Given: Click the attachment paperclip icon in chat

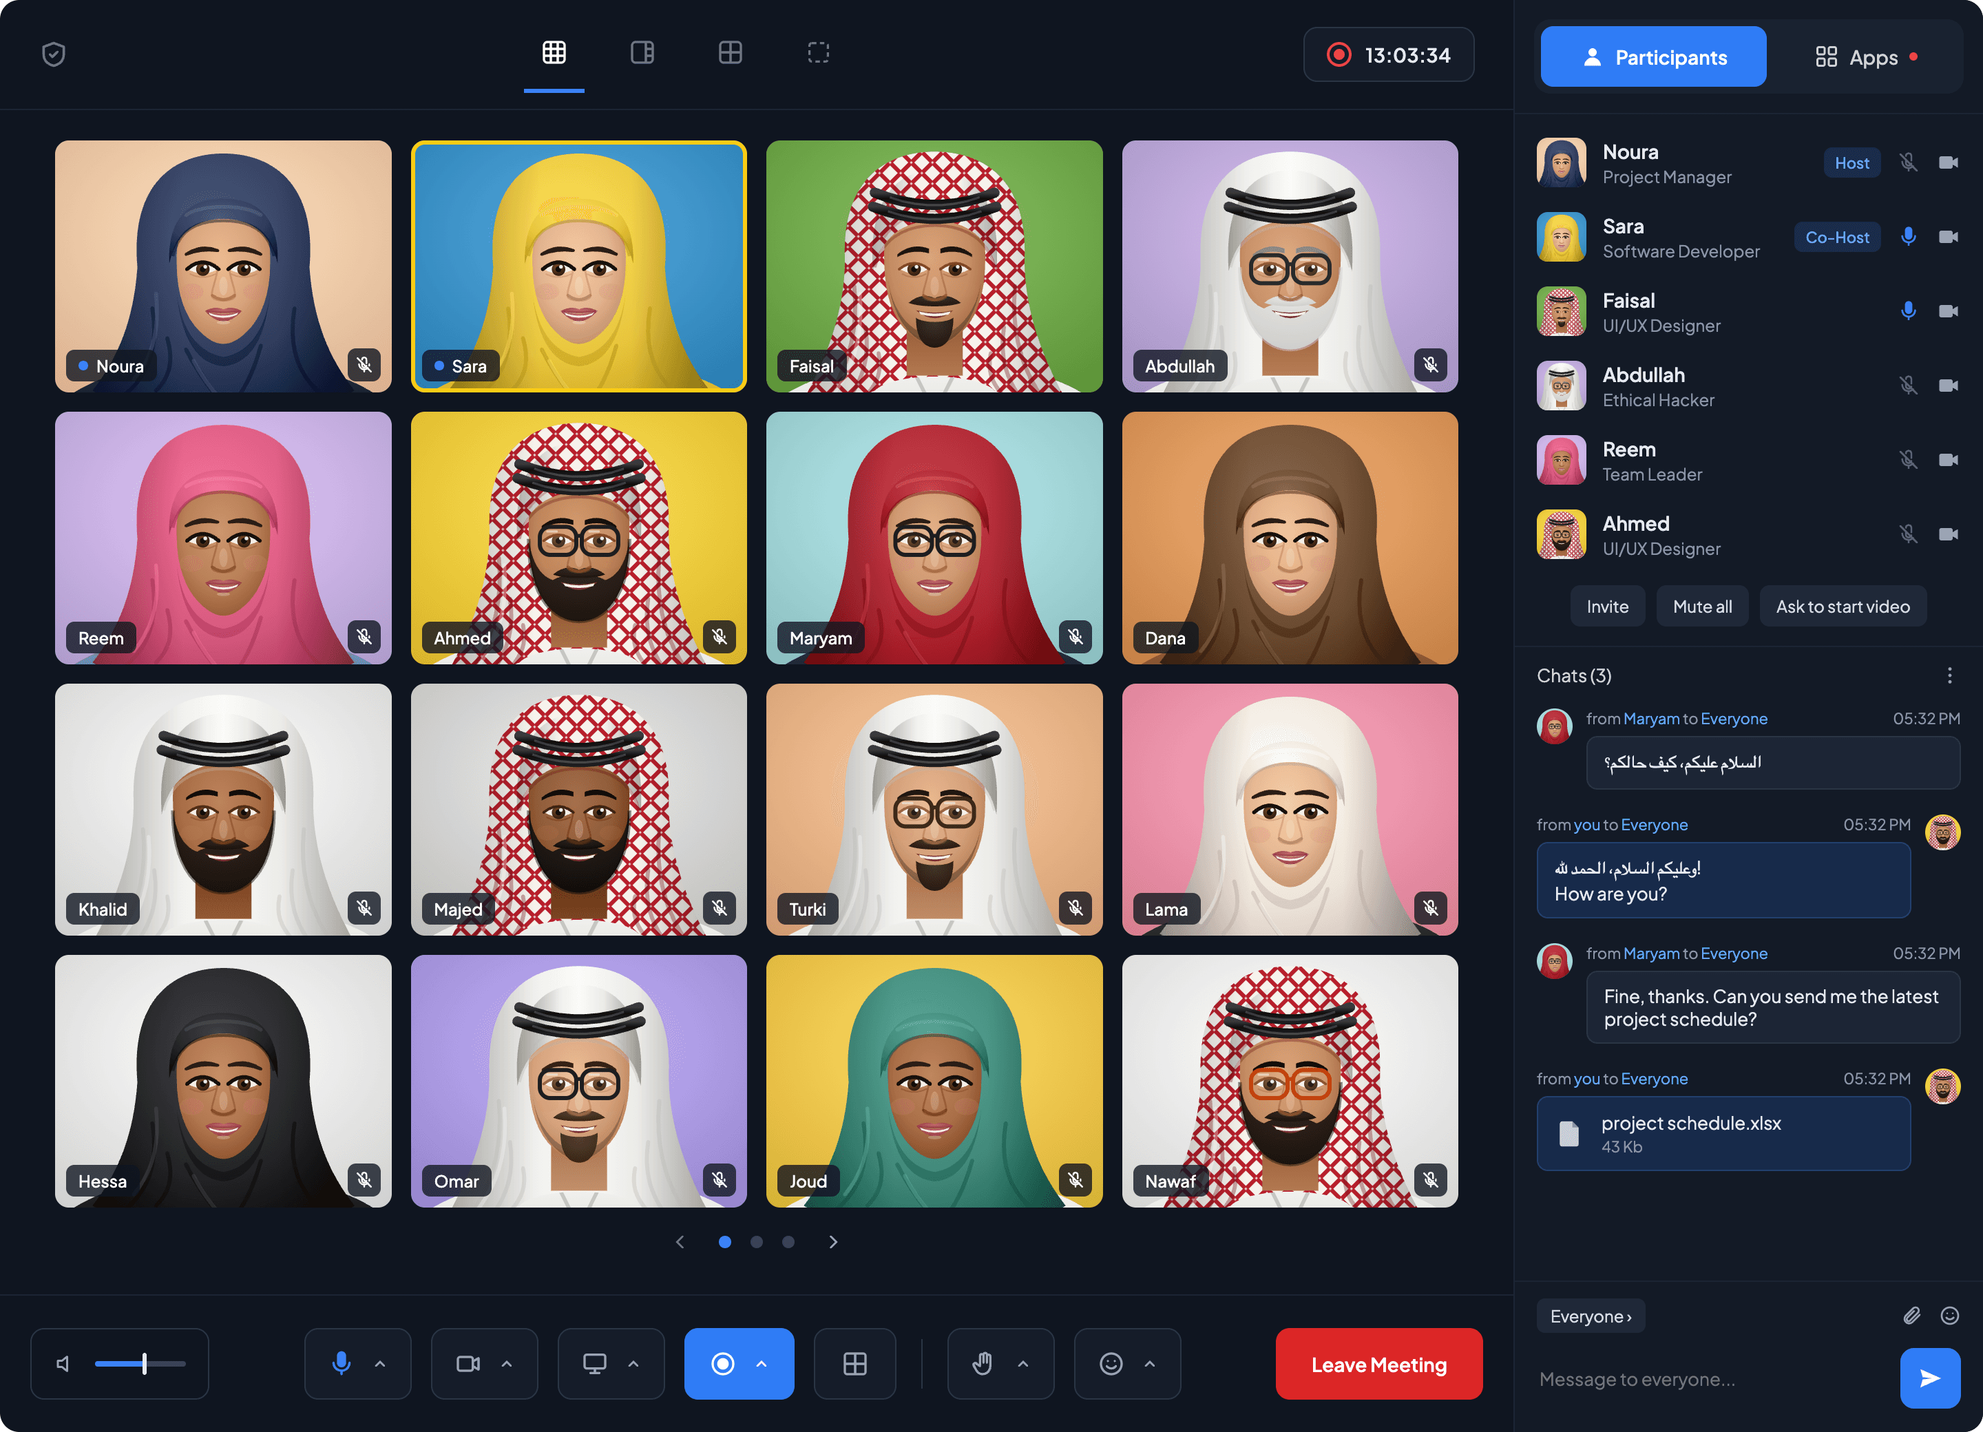Looking at the screenshot, I should click(x=1911, y=1316).
